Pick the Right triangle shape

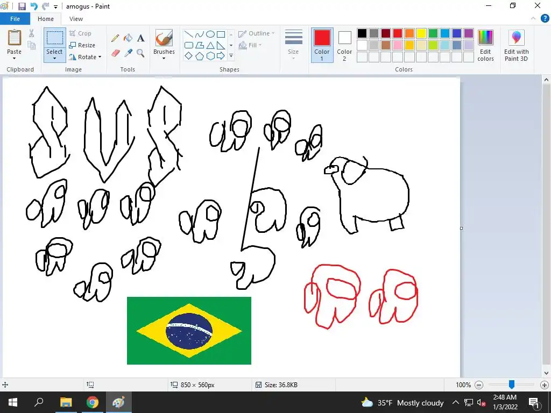[x=221, y=45]
